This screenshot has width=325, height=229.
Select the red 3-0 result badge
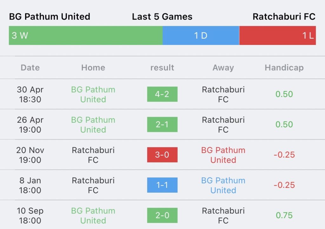click(x=162, y=155)
